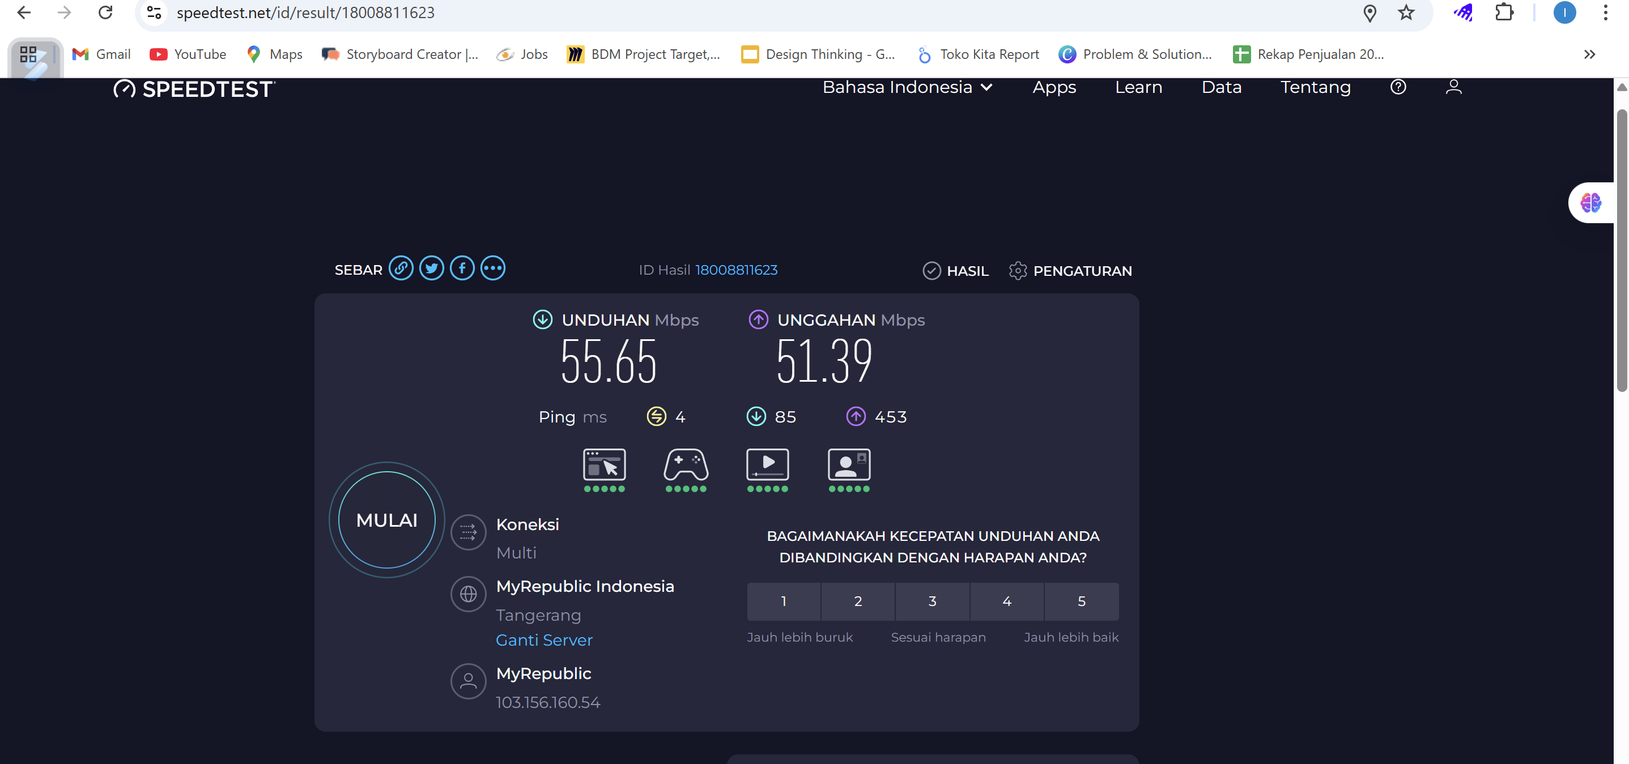Click the download arrow icon beside UNDUHAN

pos(543,319)
